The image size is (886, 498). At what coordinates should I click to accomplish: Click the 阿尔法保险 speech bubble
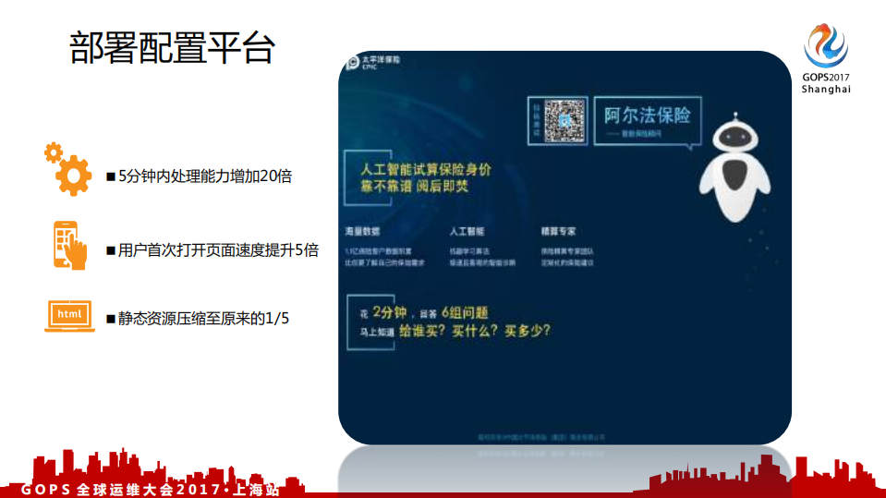648,122
